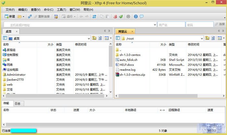This screenshot has width=227, height=135.
Task: Expand the open-session folder dropdown arrow
Action: (x=23, y=17)
